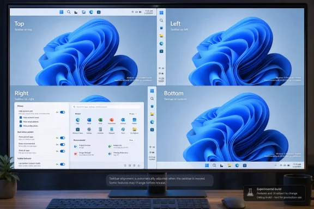Open pinned Paint app in Start menu
Image resolution: width=314 pixels, height=209 pixels.
pyautogui.click(x=123, y=131)
